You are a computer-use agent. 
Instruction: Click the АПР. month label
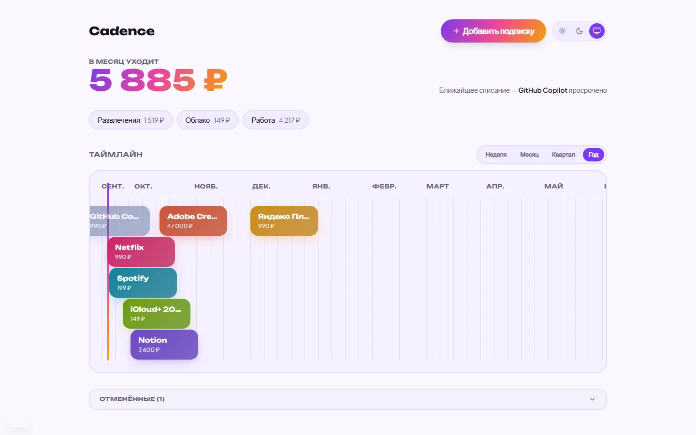click(x=495, y=186)
